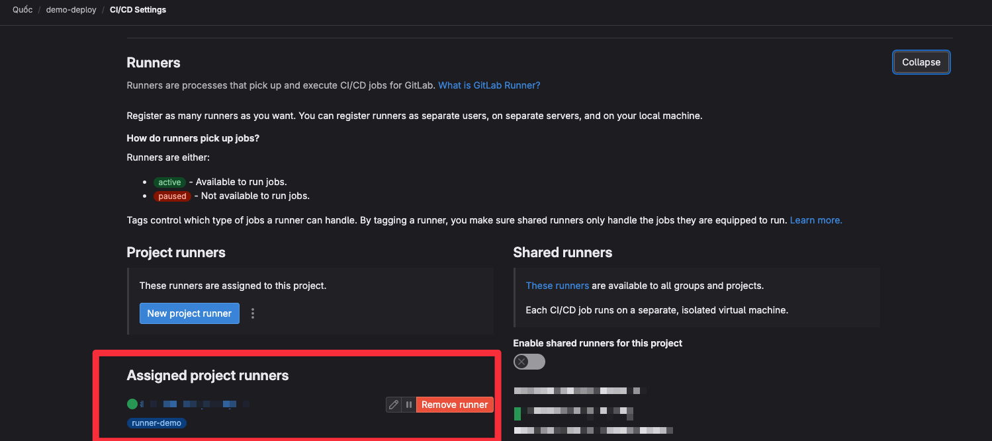Collapse the Runners settings section
The image size is (992, 441).
[x=921, y=62]
